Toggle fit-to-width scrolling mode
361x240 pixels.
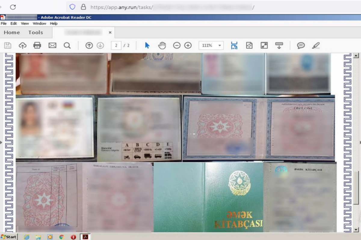pos(234,46)
